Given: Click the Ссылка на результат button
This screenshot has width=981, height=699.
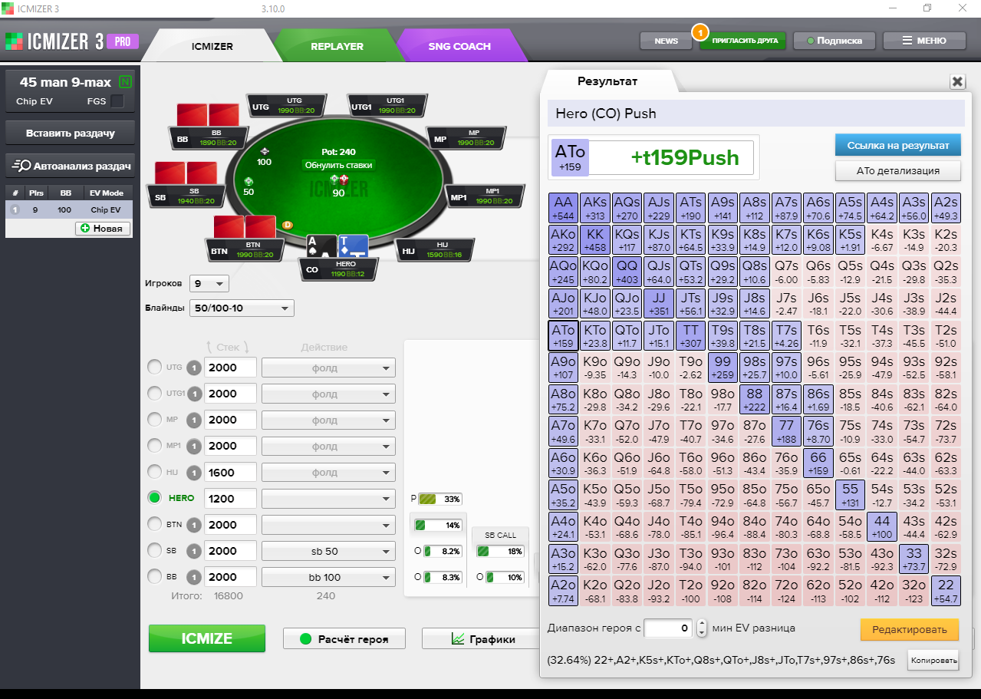Looking at the screenshot, I should 897,145.
